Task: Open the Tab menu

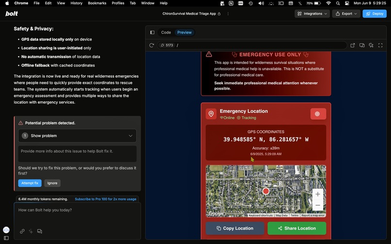Action: point(132,3)
